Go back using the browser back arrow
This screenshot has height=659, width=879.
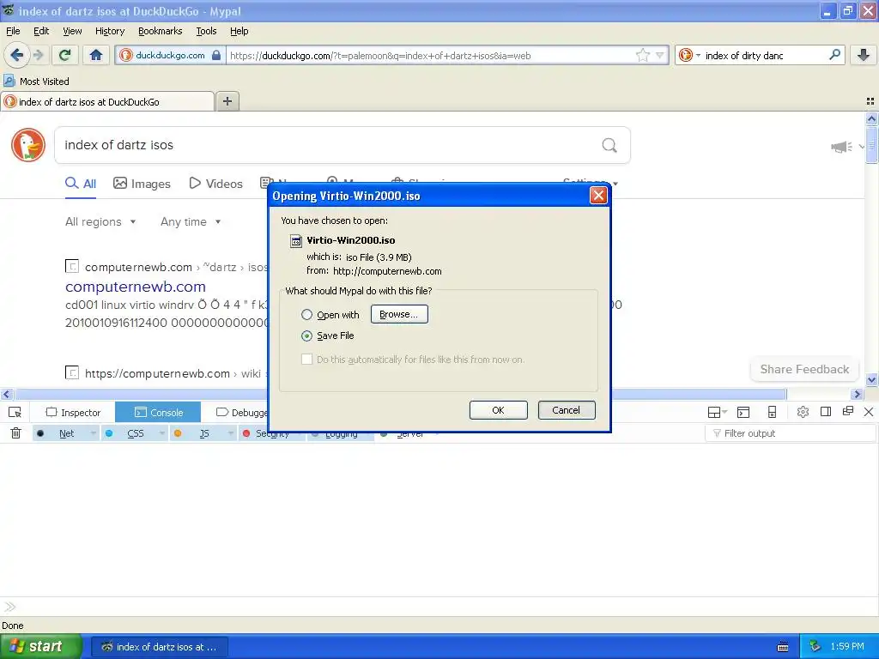tap(17, 55)
